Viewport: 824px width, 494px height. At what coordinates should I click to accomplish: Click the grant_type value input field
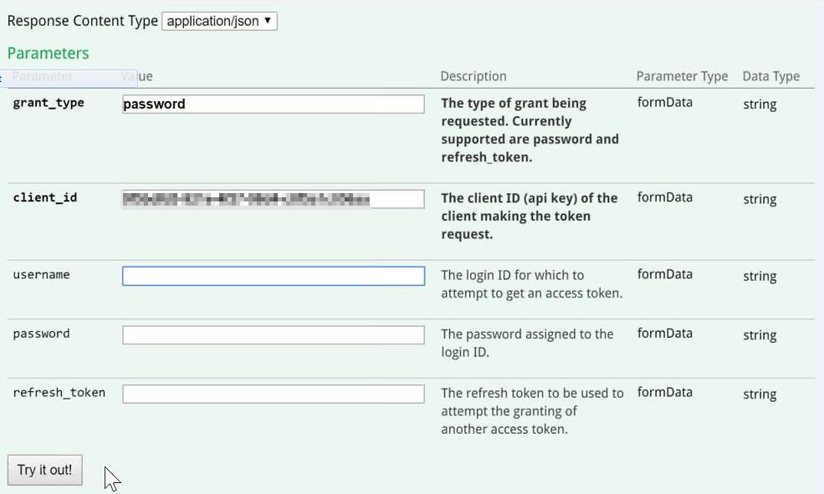[273, 104]
